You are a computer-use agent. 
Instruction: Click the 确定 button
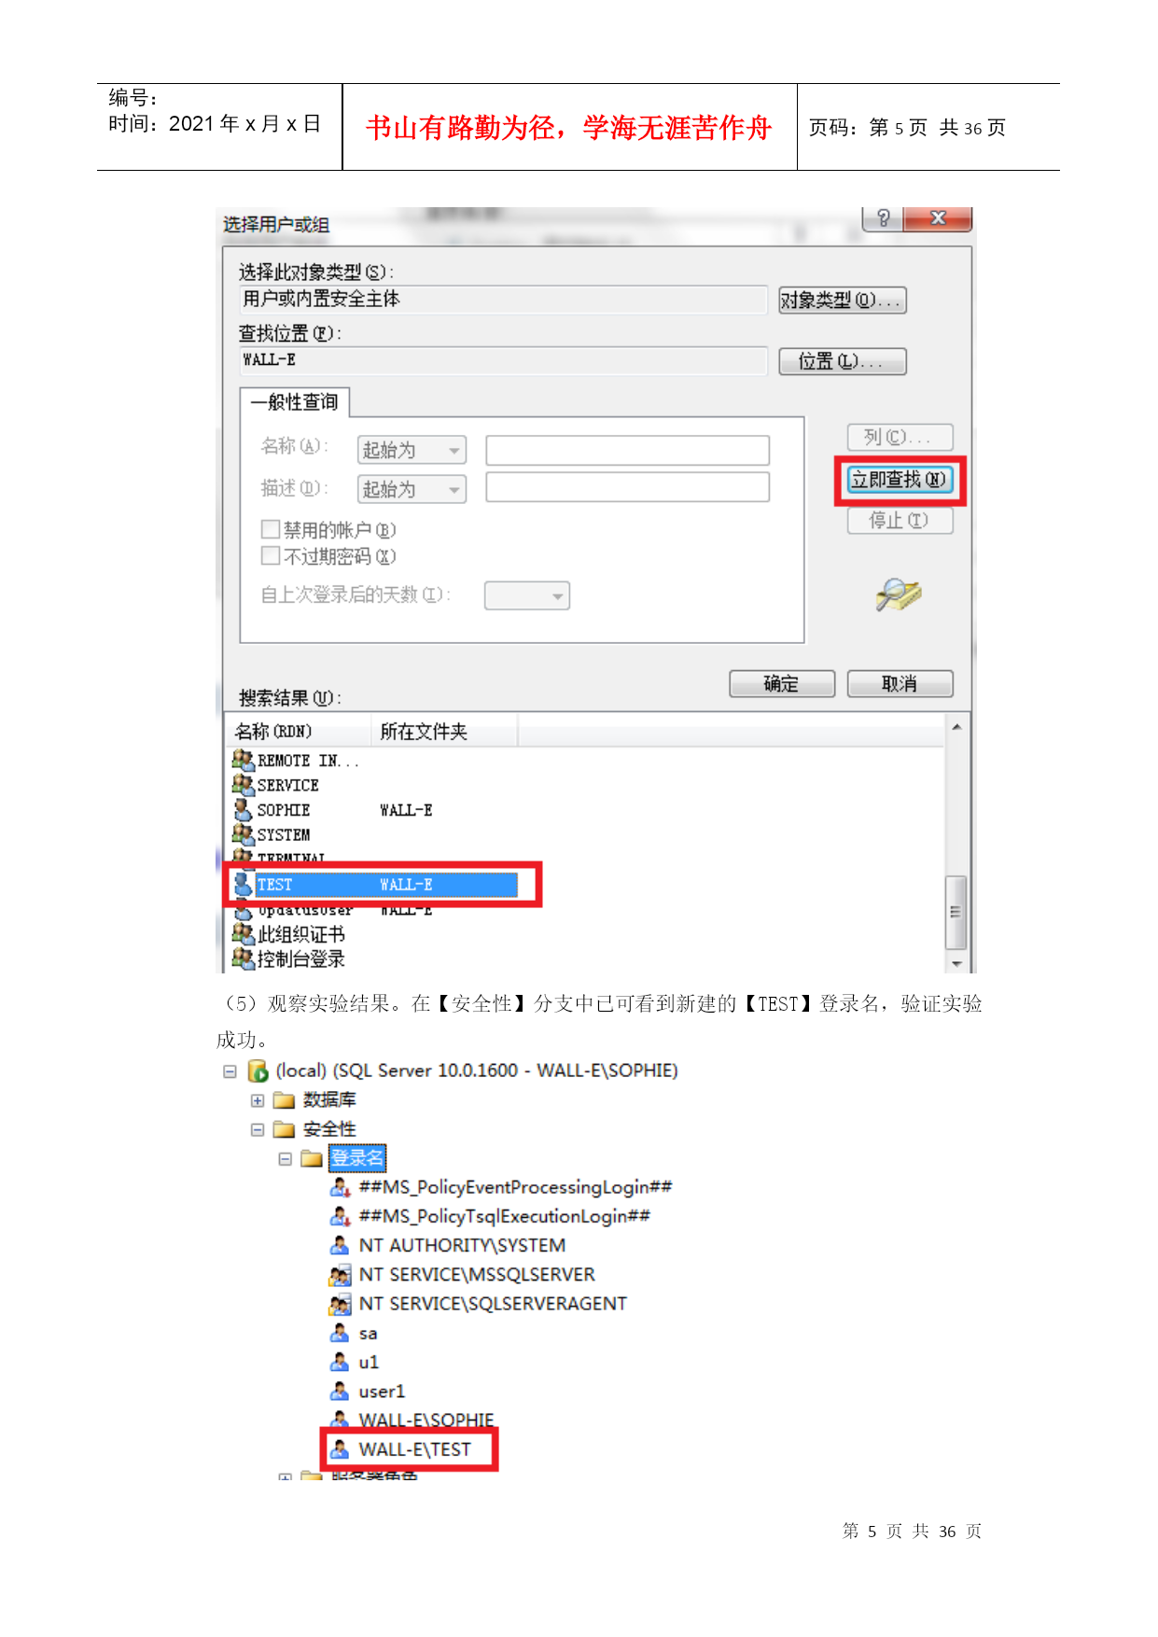782,684
